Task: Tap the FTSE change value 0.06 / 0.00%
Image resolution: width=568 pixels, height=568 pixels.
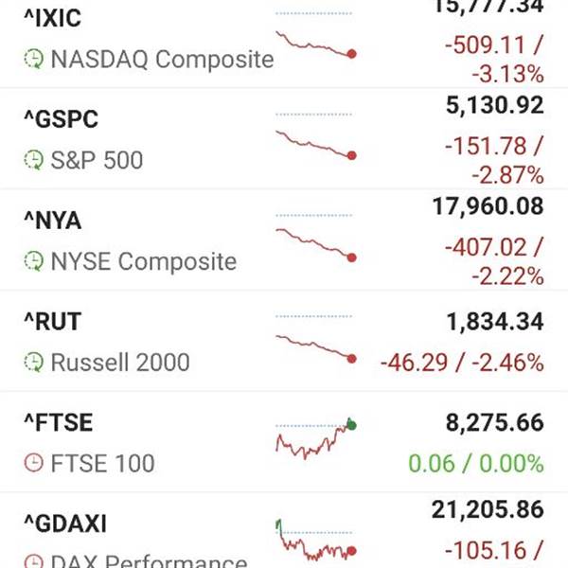Action: coord(476,463)
